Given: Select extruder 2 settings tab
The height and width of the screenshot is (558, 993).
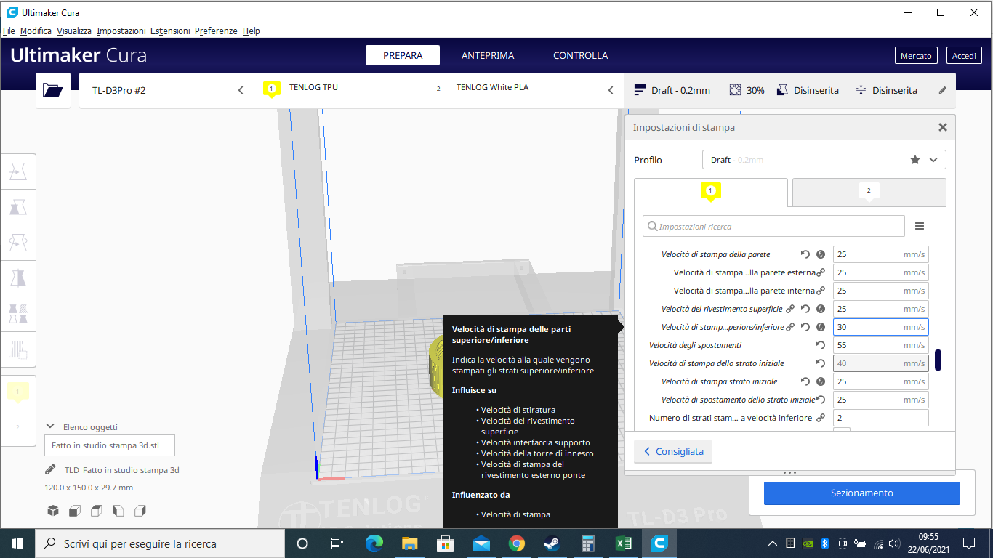Looking at the screenshot, I should coord(869,193).
